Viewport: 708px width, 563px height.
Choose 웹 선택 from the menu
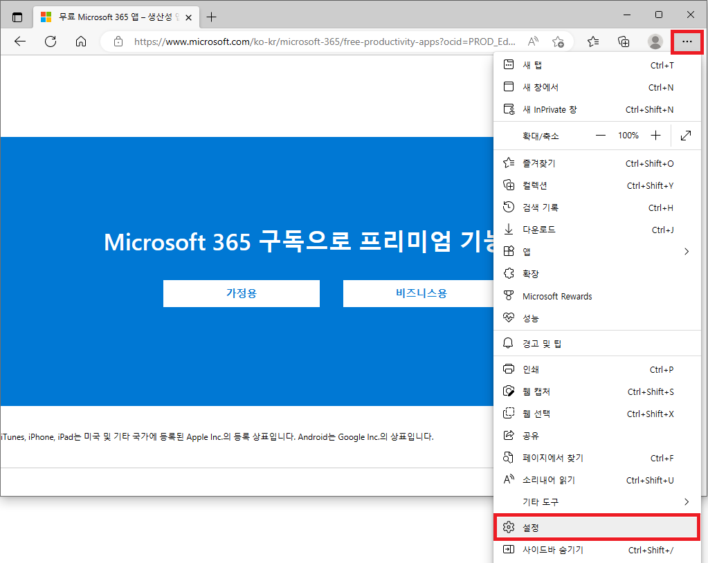pos(597,414)
